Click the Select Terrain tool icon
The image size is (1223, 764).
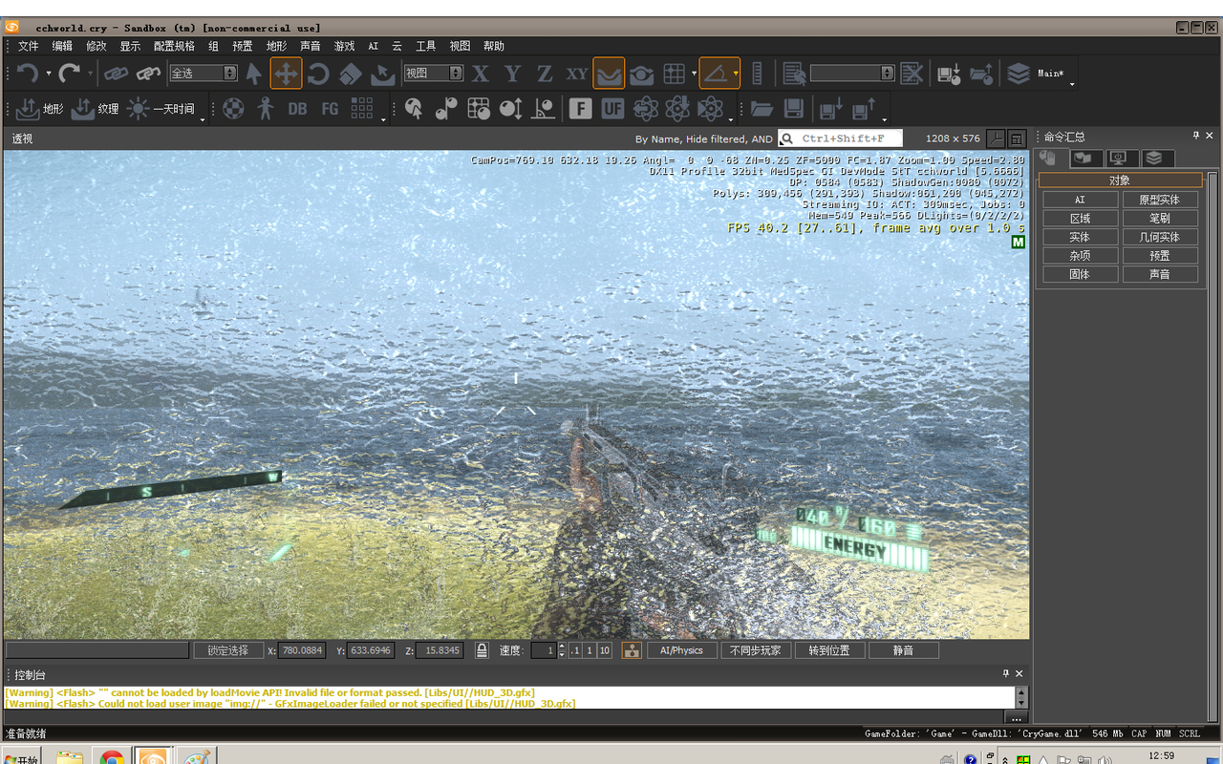(382, 73)
